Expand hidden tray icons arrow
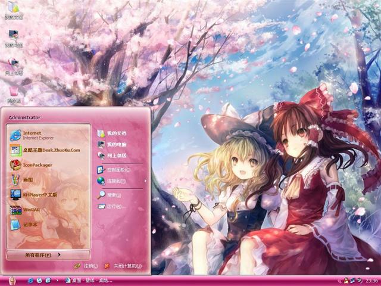381x286 pixels. [339, 281]
